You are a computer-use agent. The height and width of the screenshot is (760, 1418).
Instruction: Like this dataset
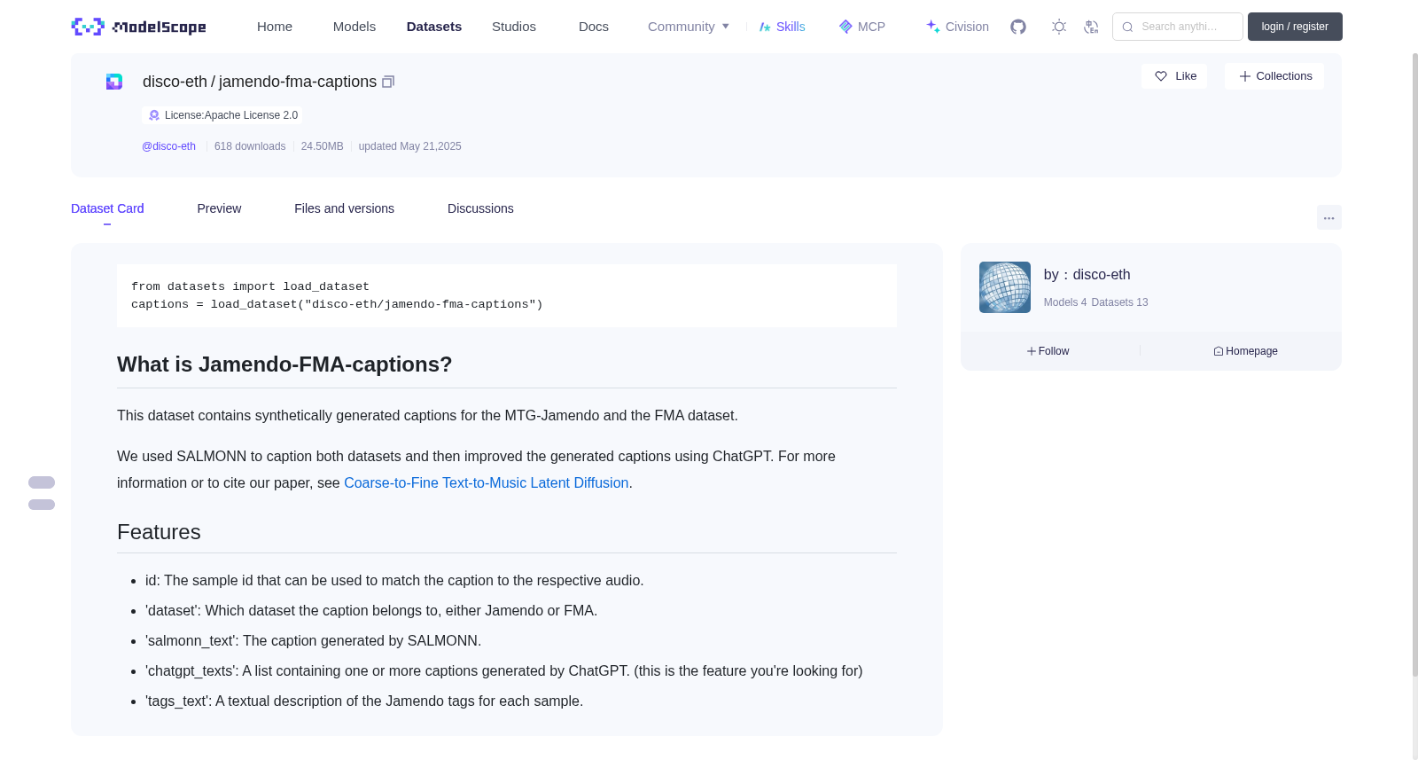pyautogui.click(x=1174, y=76)
